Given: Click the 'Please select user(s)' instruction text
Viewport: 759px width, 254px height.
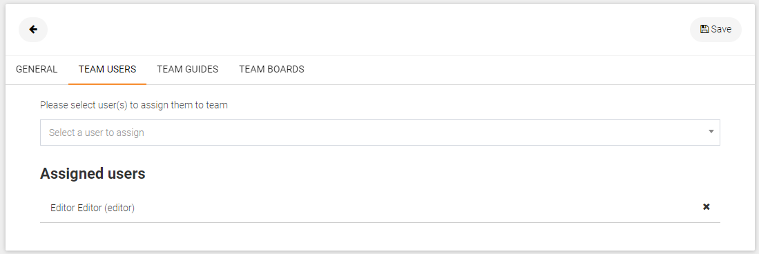Looking at the screenshot, I should point(133,105).
